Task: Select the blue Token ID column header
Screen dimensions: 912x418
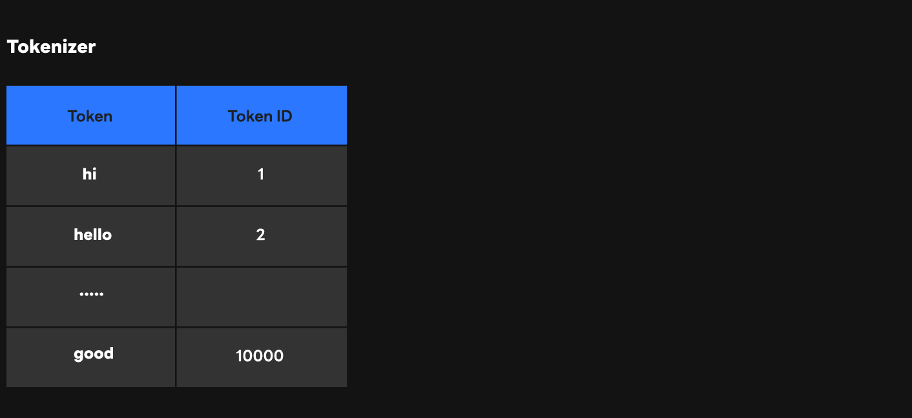Action: pyautogui.click(x=262, y=115)
